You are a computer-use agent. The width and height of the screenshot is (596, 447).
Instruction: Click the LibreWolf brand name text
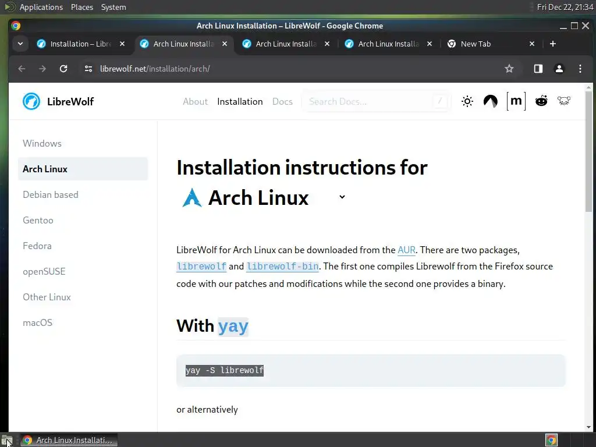tap(70, 101)
